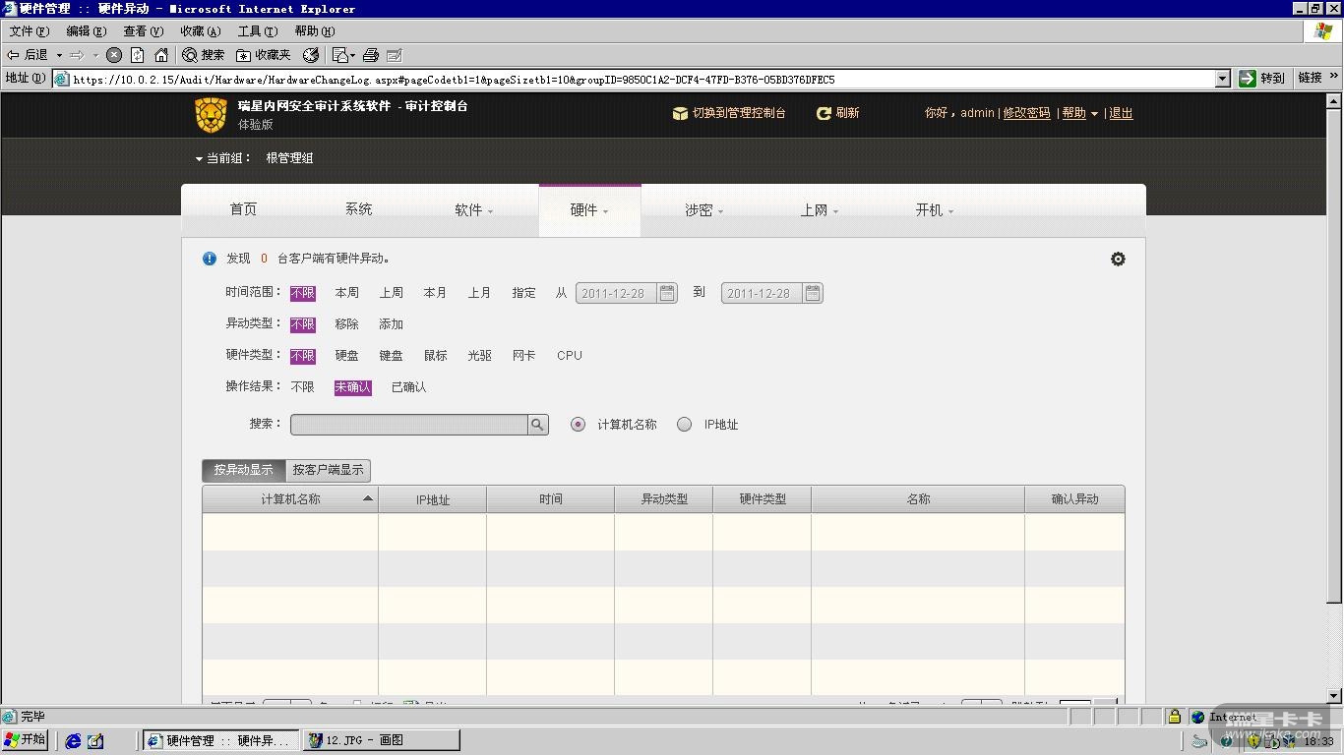This screenshot has width=1344, height=755.
Task: Switch to the 按客户端显示 tab
Action: pyautogui.click(x=328, y=470)
